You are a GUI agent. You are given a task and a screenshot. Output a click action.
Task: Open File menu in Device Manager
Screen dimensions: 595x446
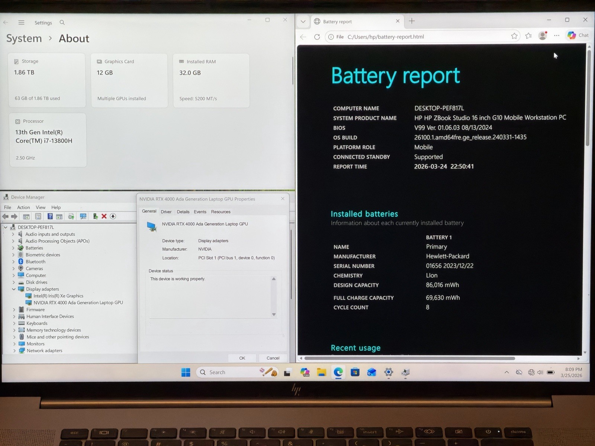click(7, 207)
